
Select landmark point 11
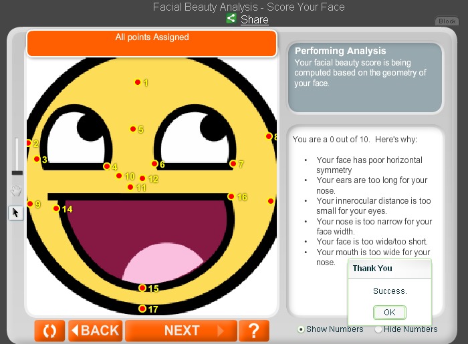[130, 187]
